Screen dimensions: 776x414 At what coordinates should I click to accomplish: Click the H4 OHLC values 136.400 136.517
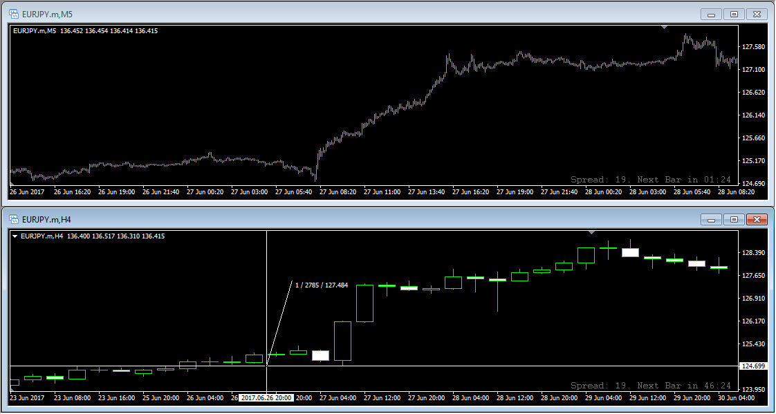90,236
